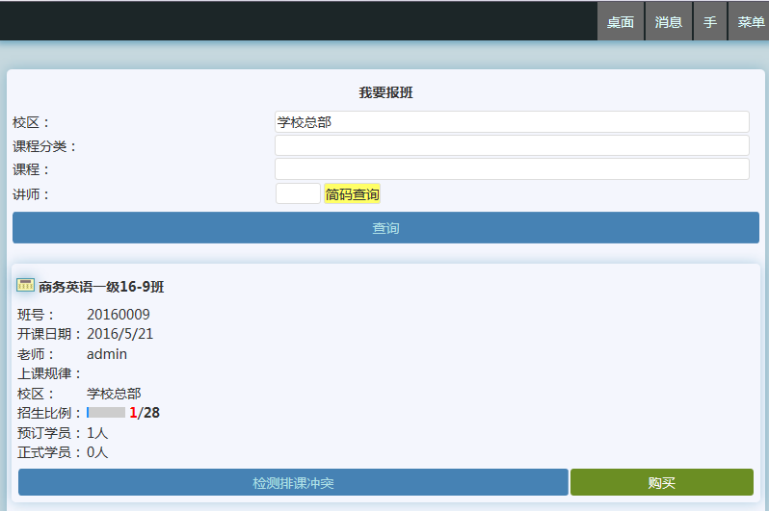Open the 桌面 tab in top bar
Viewport: 769px width, 511px height.
[x=620, y=21]
